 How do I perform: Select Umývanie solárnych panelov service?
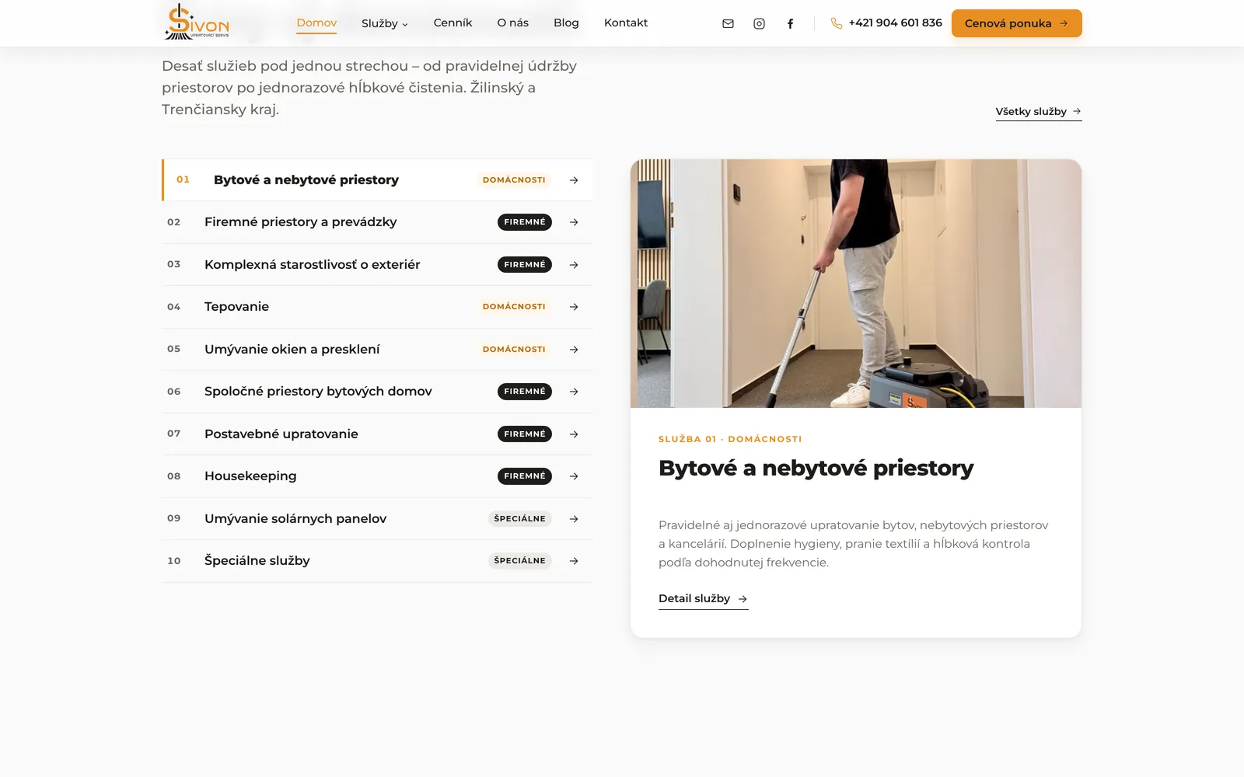pyautogui.click(x=377, y=519)
